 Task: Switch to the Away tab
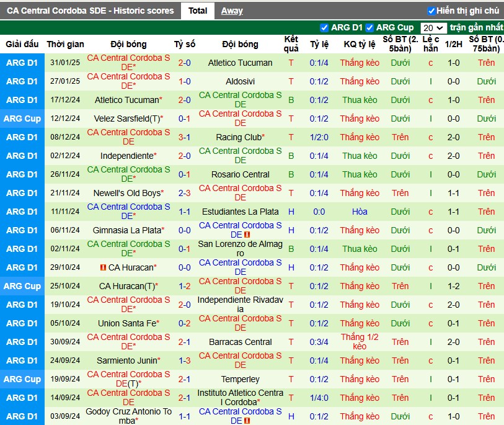pos(232,11)
